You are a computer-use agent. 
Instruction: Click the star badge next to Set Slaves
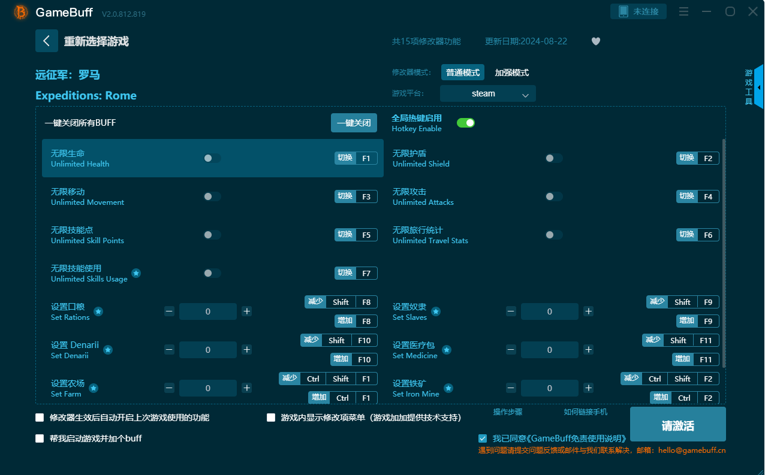436,311
